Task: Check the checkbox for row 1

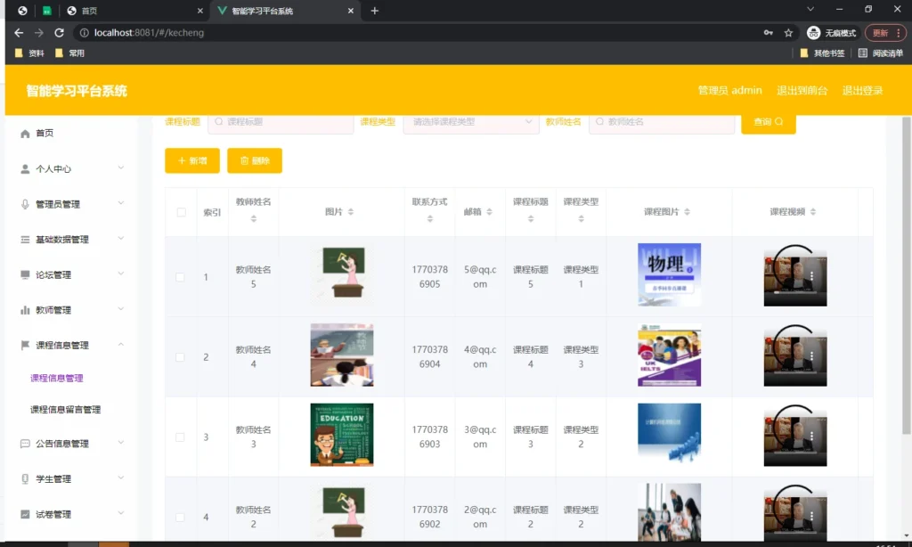Action: tap(180, 277)
